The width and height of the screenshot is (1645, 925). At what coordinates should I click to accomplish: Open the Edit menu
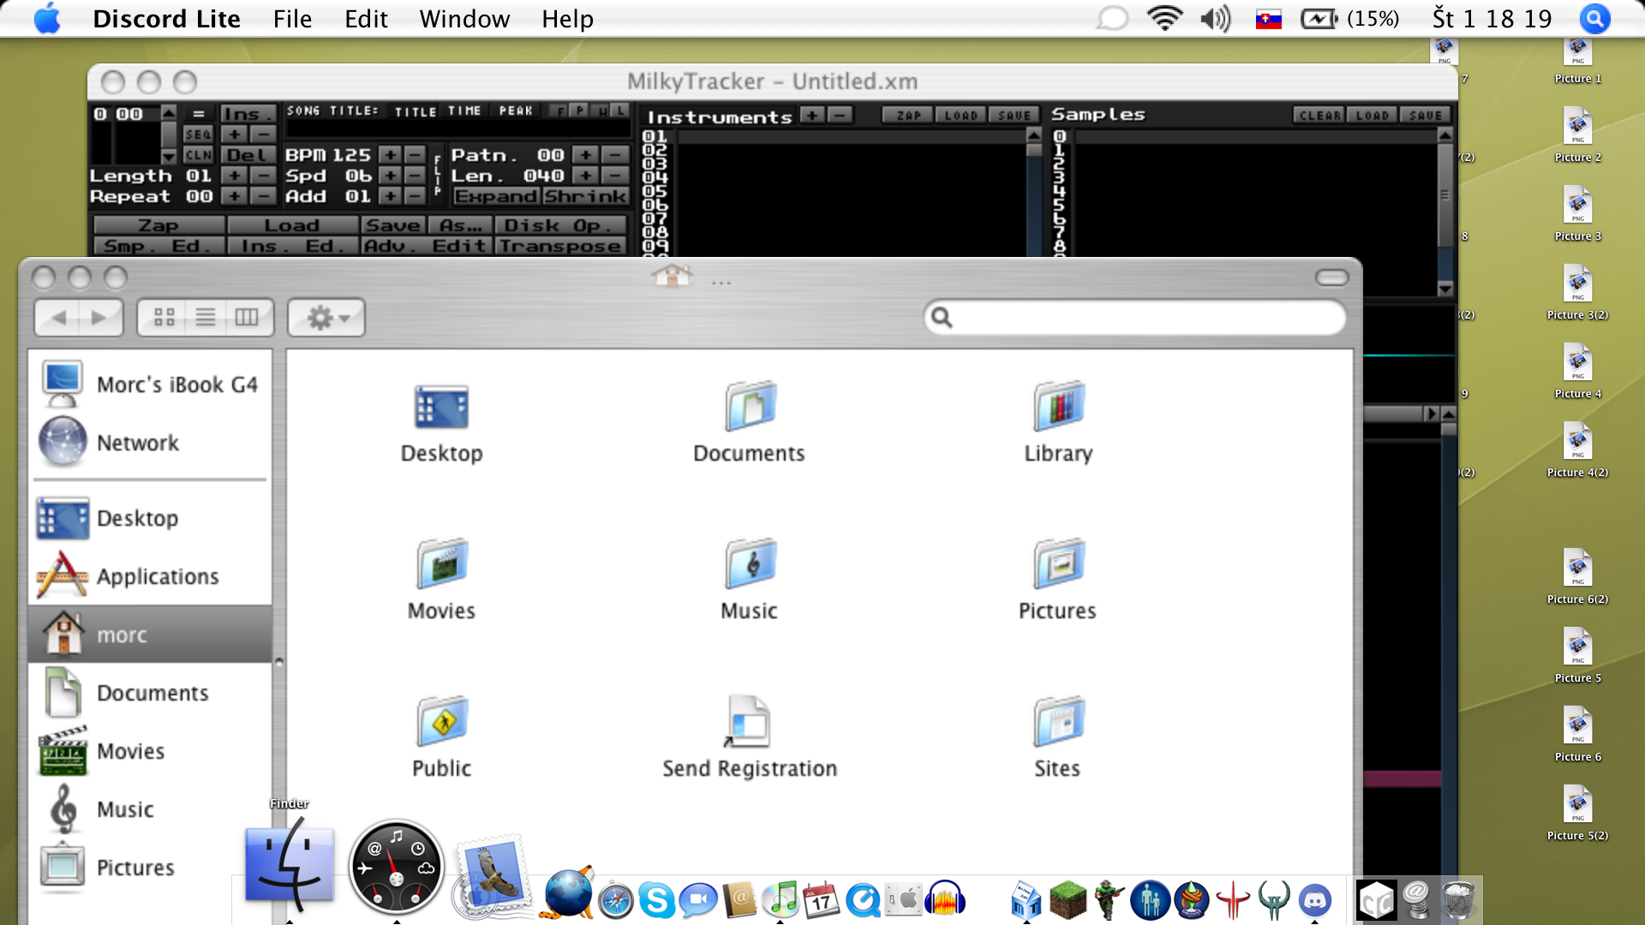pyautogui.click(x=366, y=19)
